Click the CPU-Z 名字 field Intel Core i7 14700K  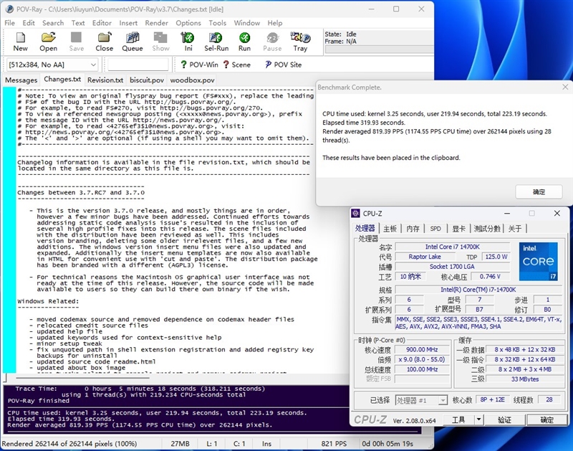[x=453, y=247]
